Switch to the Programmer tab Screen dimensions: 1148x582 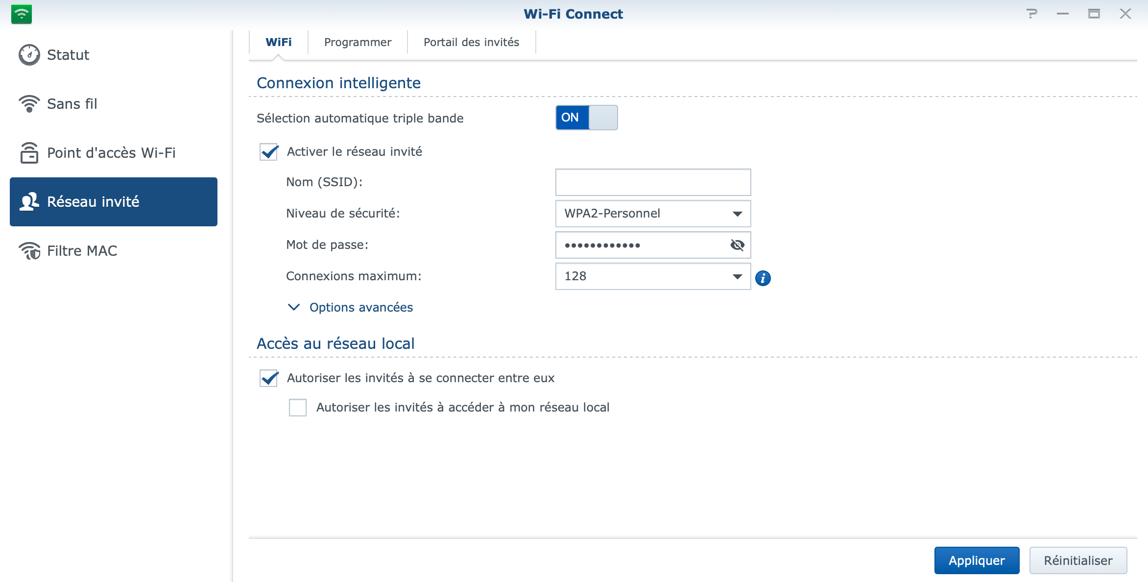click(358, 42)
